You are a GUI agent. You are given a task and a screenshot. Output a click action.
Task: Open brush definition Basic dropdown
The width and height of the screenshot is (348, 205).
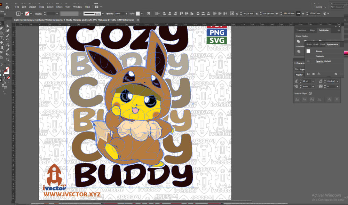pyautogui.click(x=103, y=14)
